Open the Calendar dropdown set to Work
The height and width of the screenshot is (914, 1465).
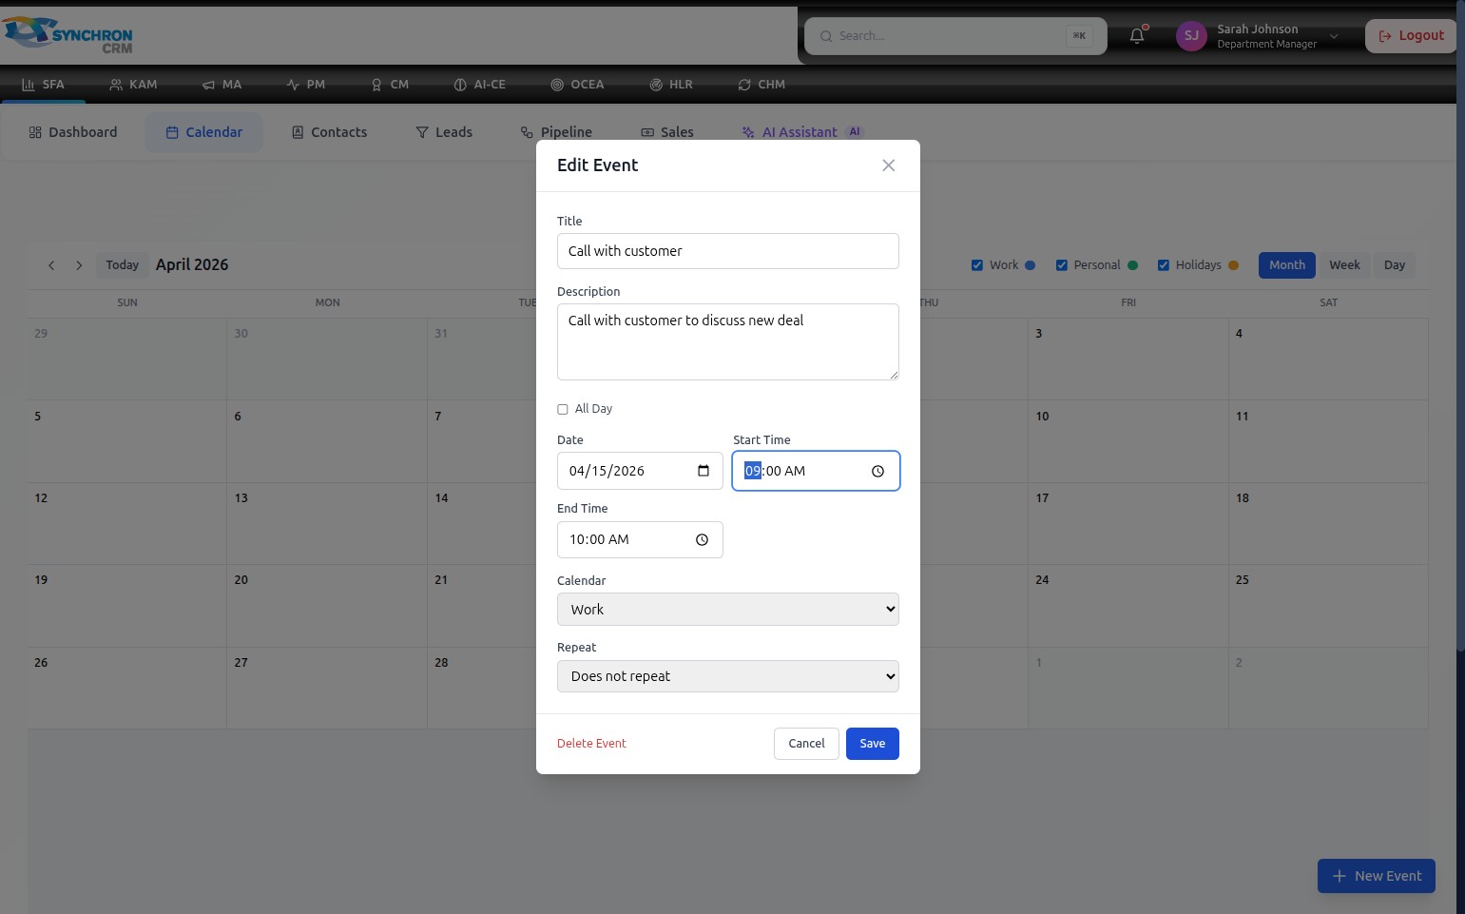pyautogui.click(x=727, y=610)
